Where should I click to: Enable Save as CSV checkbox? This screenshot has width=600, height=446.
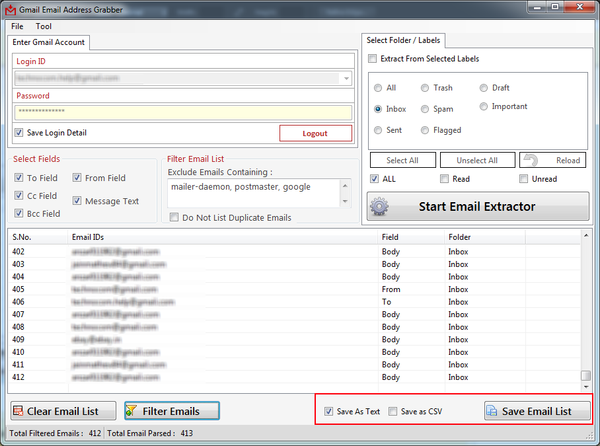coord(393,412)
